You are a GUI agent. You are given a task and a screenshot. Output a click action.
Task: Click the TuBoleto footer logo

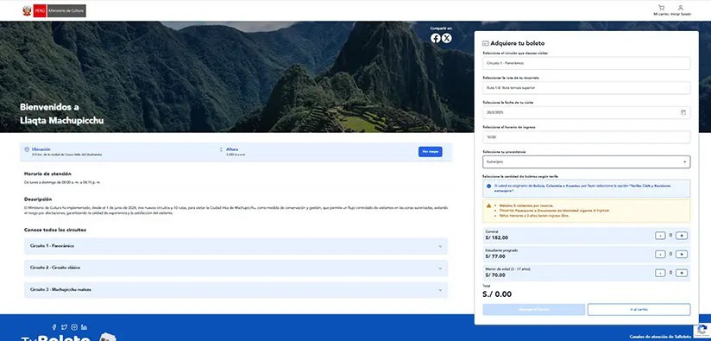(68, 337)
